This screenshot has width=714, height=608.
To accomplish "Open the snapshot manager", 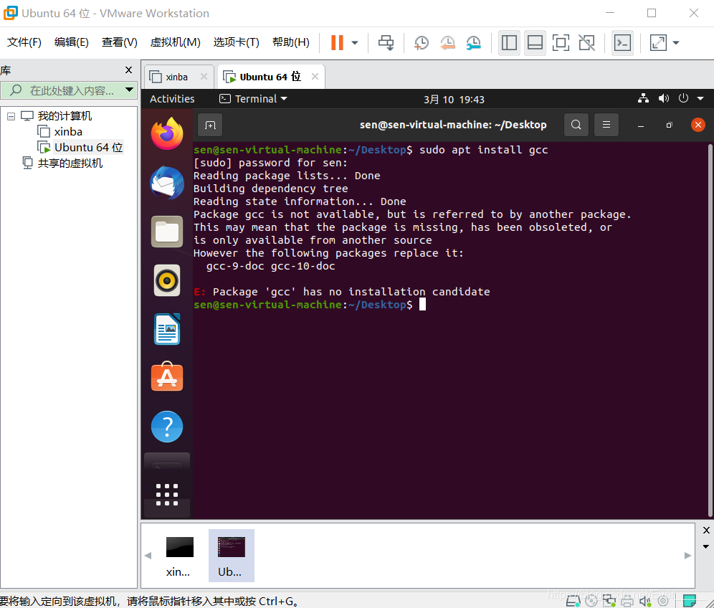I will tap(474, 43).
